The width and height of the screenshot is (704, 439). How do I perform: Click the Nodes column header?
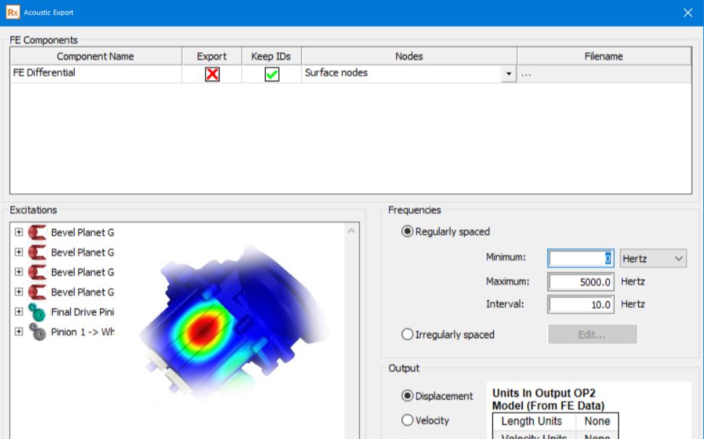point(409,56)
